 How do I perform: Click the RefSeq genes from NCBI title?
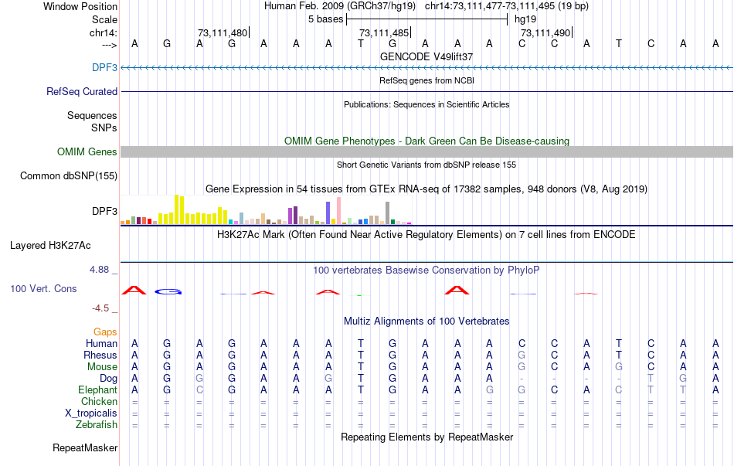pyautogui.click(x=426, y=80)
